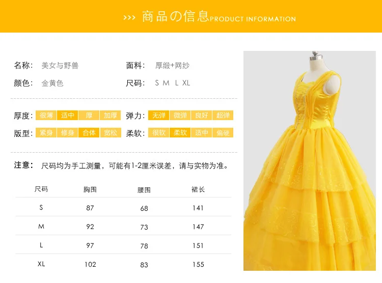Click the header title 商品の信息
Image resolution: width=382 pixels, height=283 pixels.
pos(175,17)
